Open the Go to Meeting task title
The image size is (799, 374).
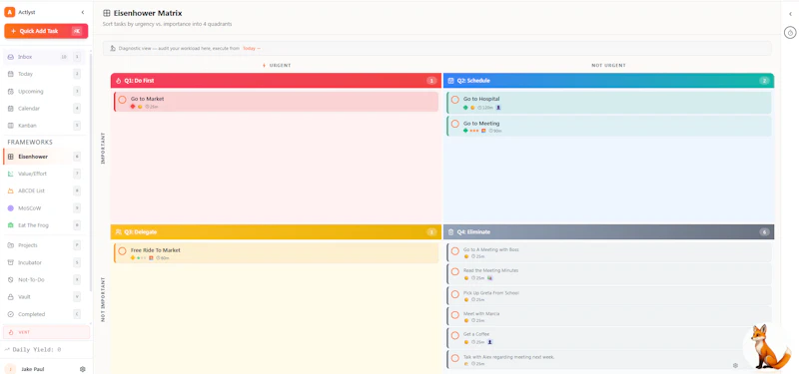(x=481, y=123)
